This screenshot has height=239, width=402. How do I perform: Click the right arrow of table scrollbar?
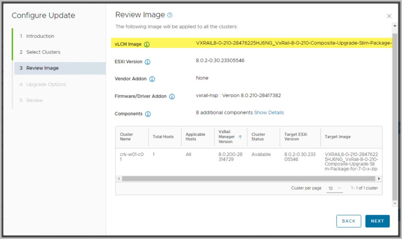coord(379,179)
